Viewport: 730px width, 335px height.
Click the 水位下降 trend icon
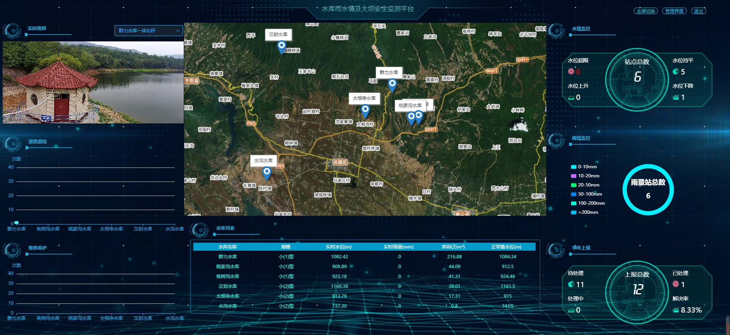tap(676, 98)
